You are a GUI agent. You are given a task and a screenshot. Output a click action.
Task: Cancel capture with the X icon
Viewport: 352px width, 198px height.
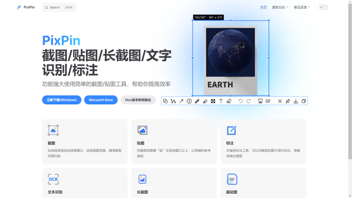280,101
